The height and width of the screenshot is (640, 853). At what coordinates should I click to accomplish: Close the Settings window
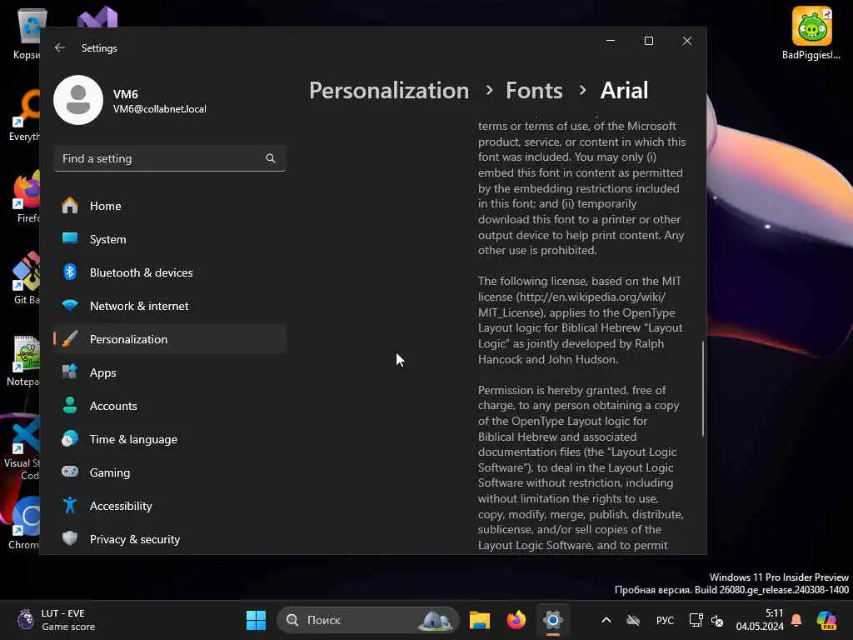point(687,41)
